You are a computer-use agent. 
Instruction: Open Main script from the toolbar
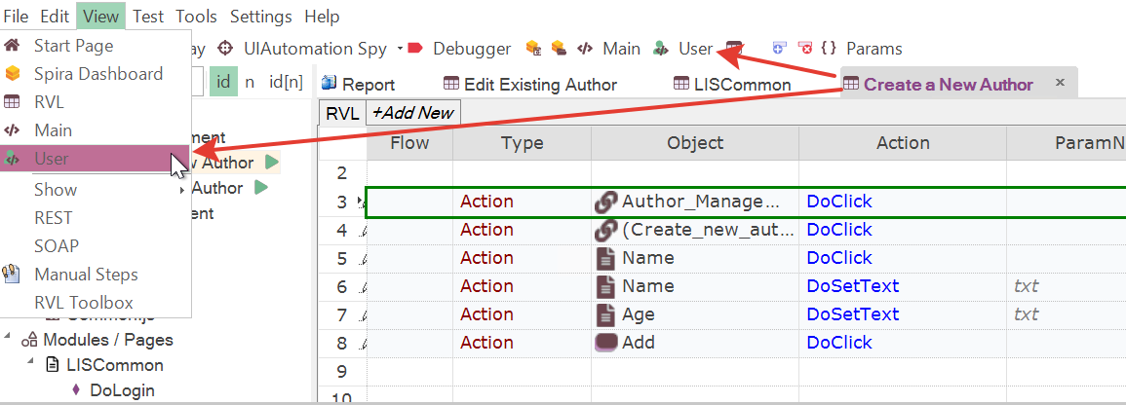pos(609,49)
